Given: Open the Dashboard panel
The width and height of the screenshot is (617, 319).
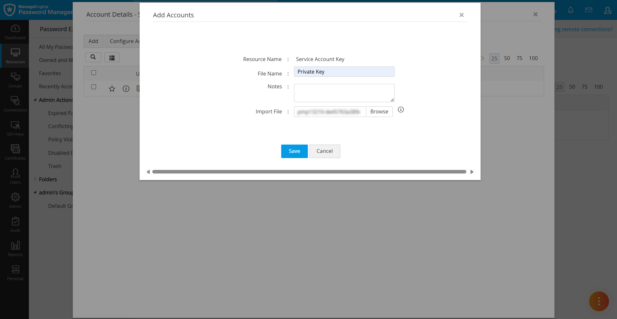Looking at the screenshot, I should tap(15, 31).
